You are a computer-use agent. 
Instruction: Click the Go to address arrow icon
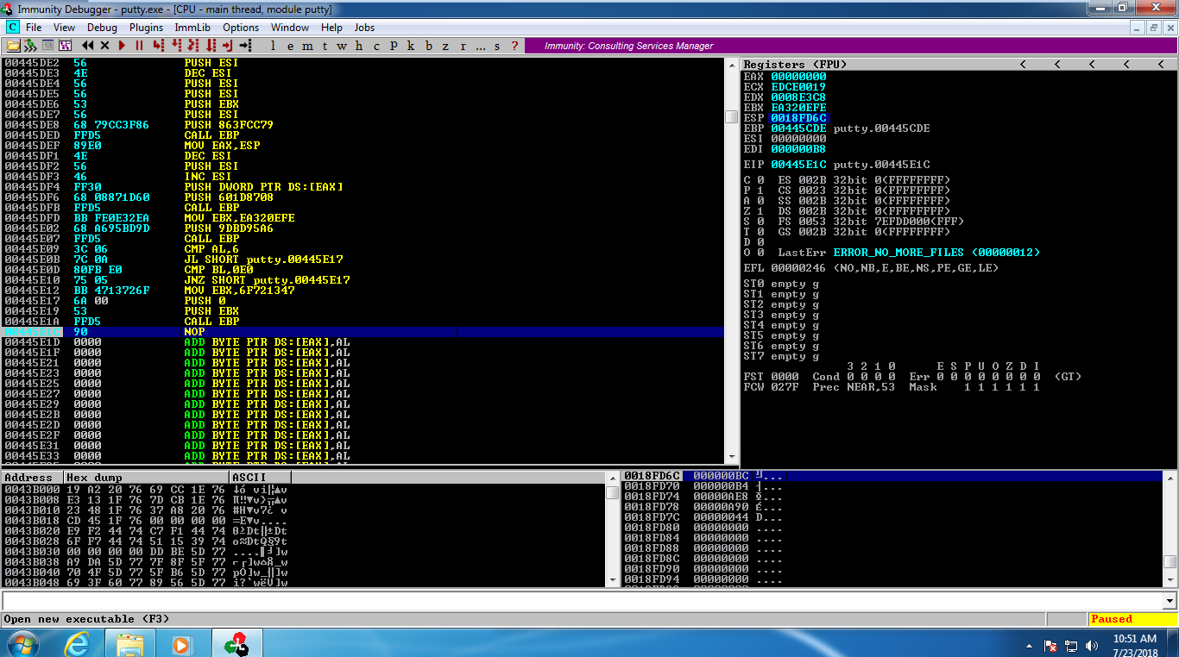(245, 46)
